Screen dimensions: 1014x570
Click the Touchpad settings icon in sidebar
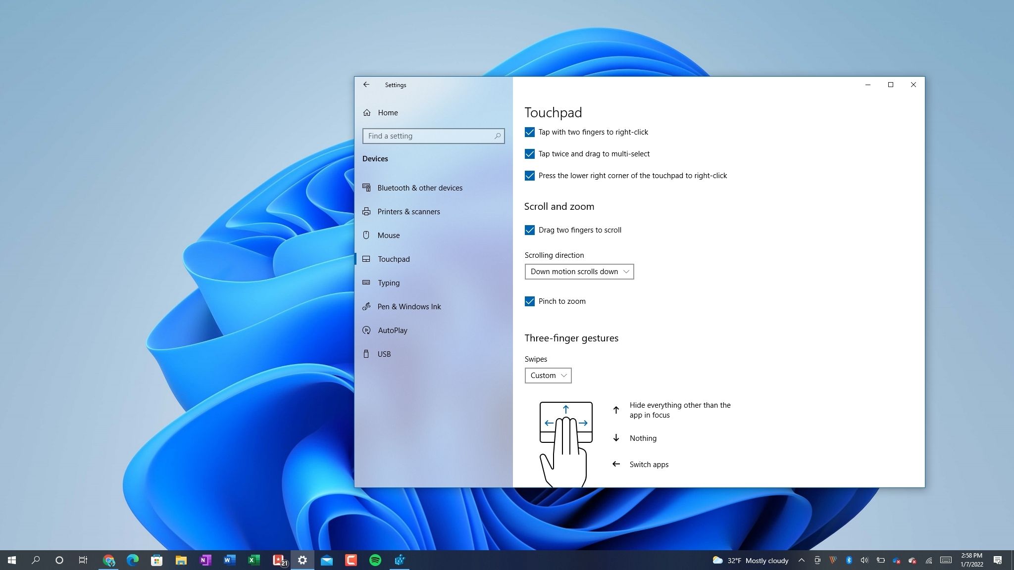tap(367, 258)
